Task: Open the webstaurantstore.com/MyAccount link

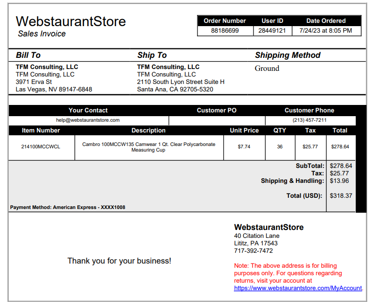Action: point(298,288)
